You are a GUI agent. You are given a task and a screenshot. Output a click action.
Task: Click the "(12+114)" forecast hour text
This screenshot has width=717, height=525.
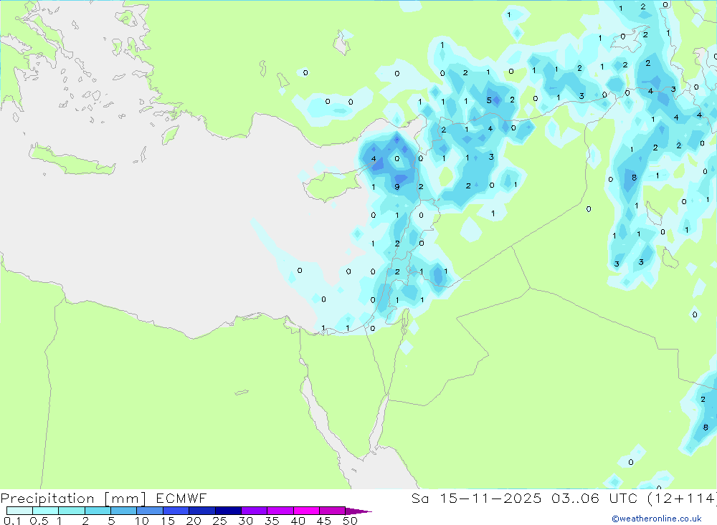click(683, 498)
